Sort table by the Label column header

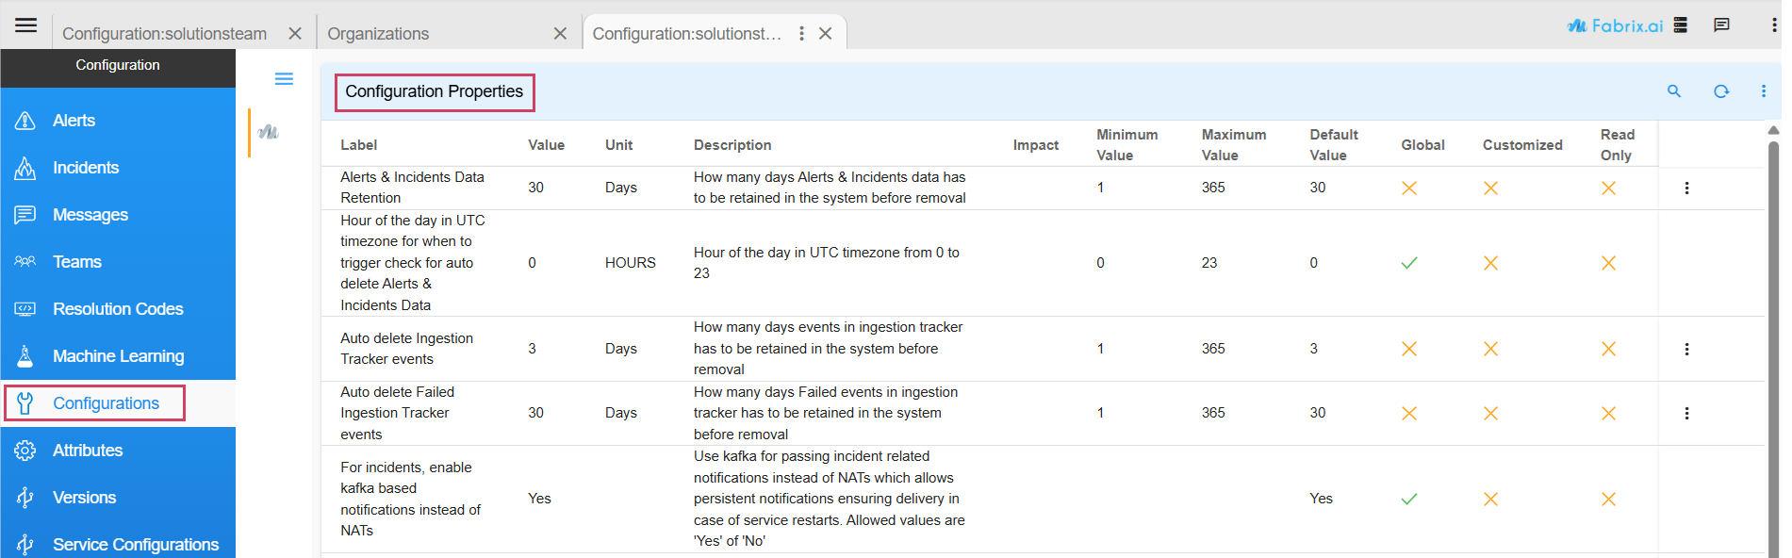358,145
